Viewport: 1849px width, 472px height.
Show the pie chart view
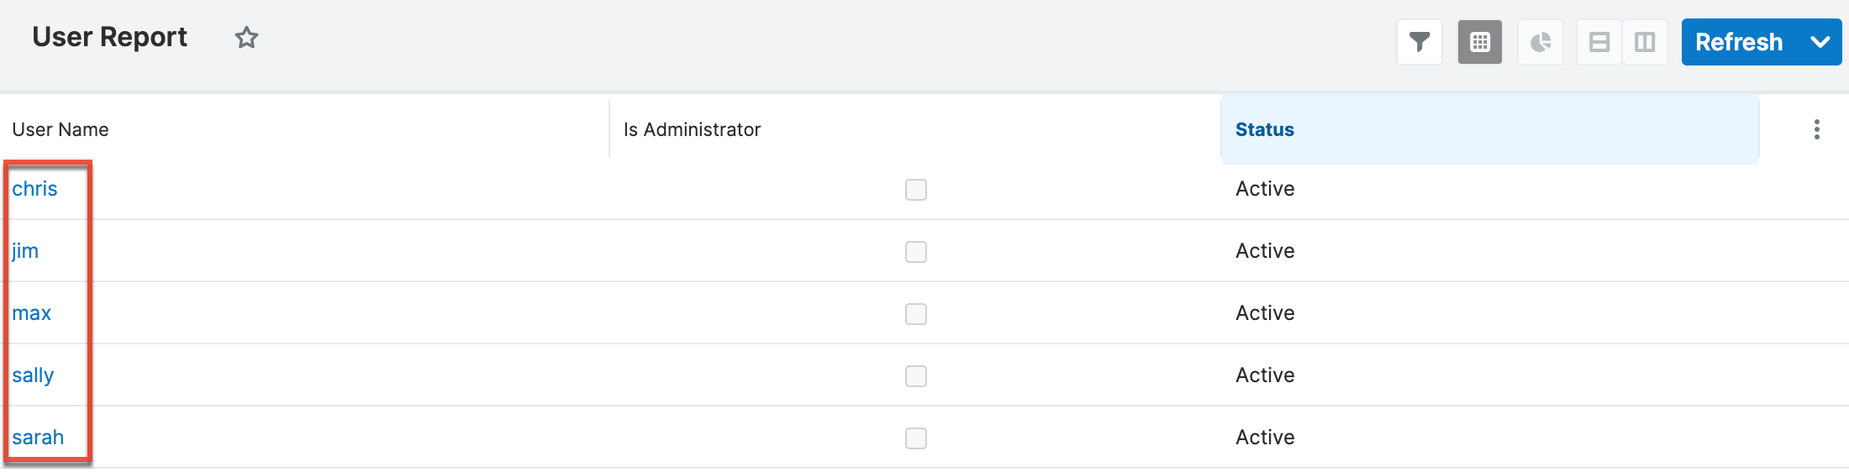pyautogui.click(x=1541, y=42)
